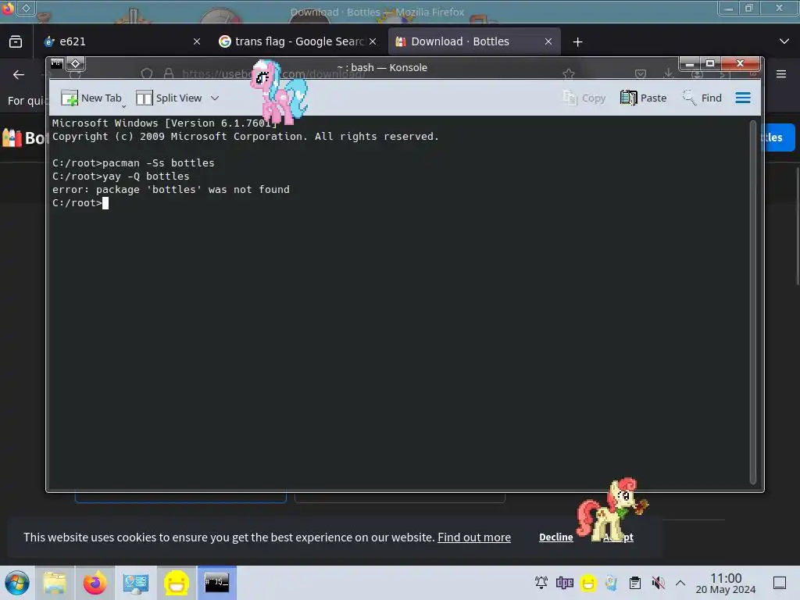The image size is (800, 600).
Task: Click the Konsole terminal scrollbar
Action: click(x=752, y=302)
